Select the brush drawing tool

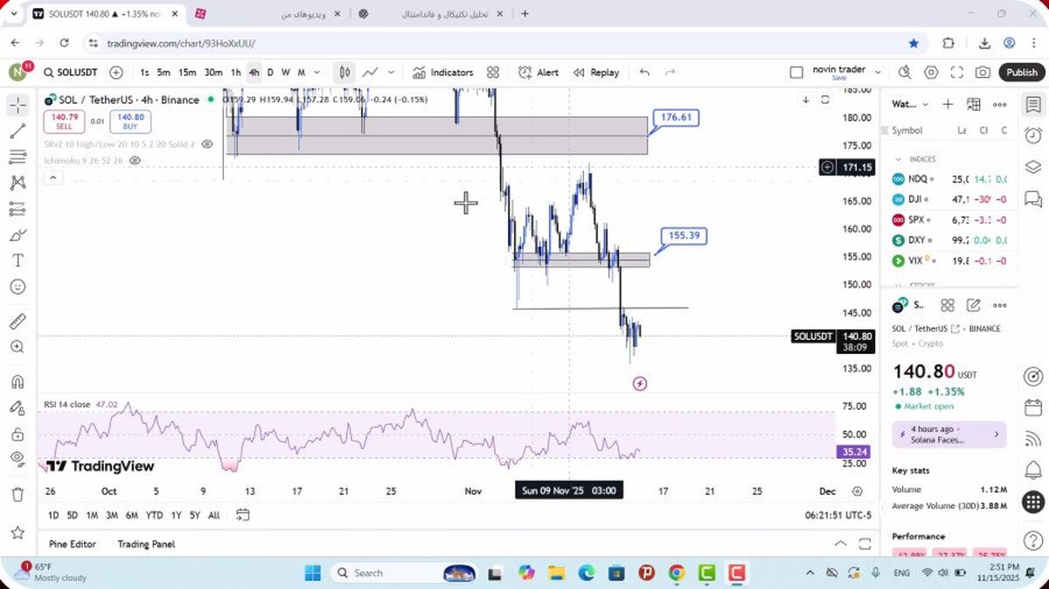click(17, 235)
